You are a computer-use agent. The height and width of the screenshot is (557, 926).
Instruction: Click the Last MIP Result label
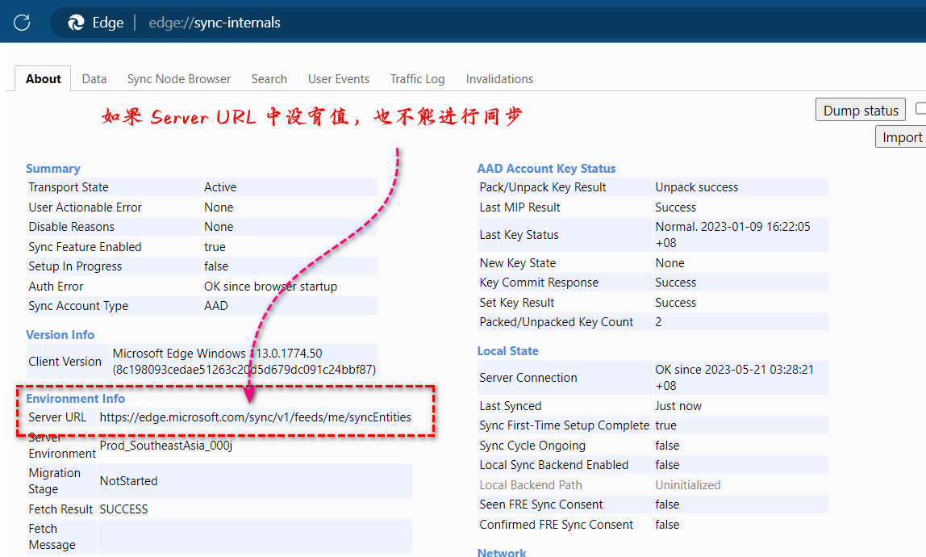[519, 207]
